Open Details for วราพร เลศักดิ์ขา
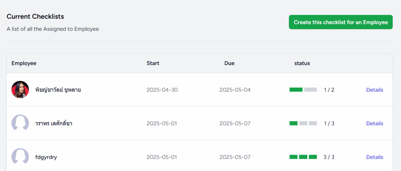Image resolution: width=401 pixels, height=171 pixels. coord(375,124)
